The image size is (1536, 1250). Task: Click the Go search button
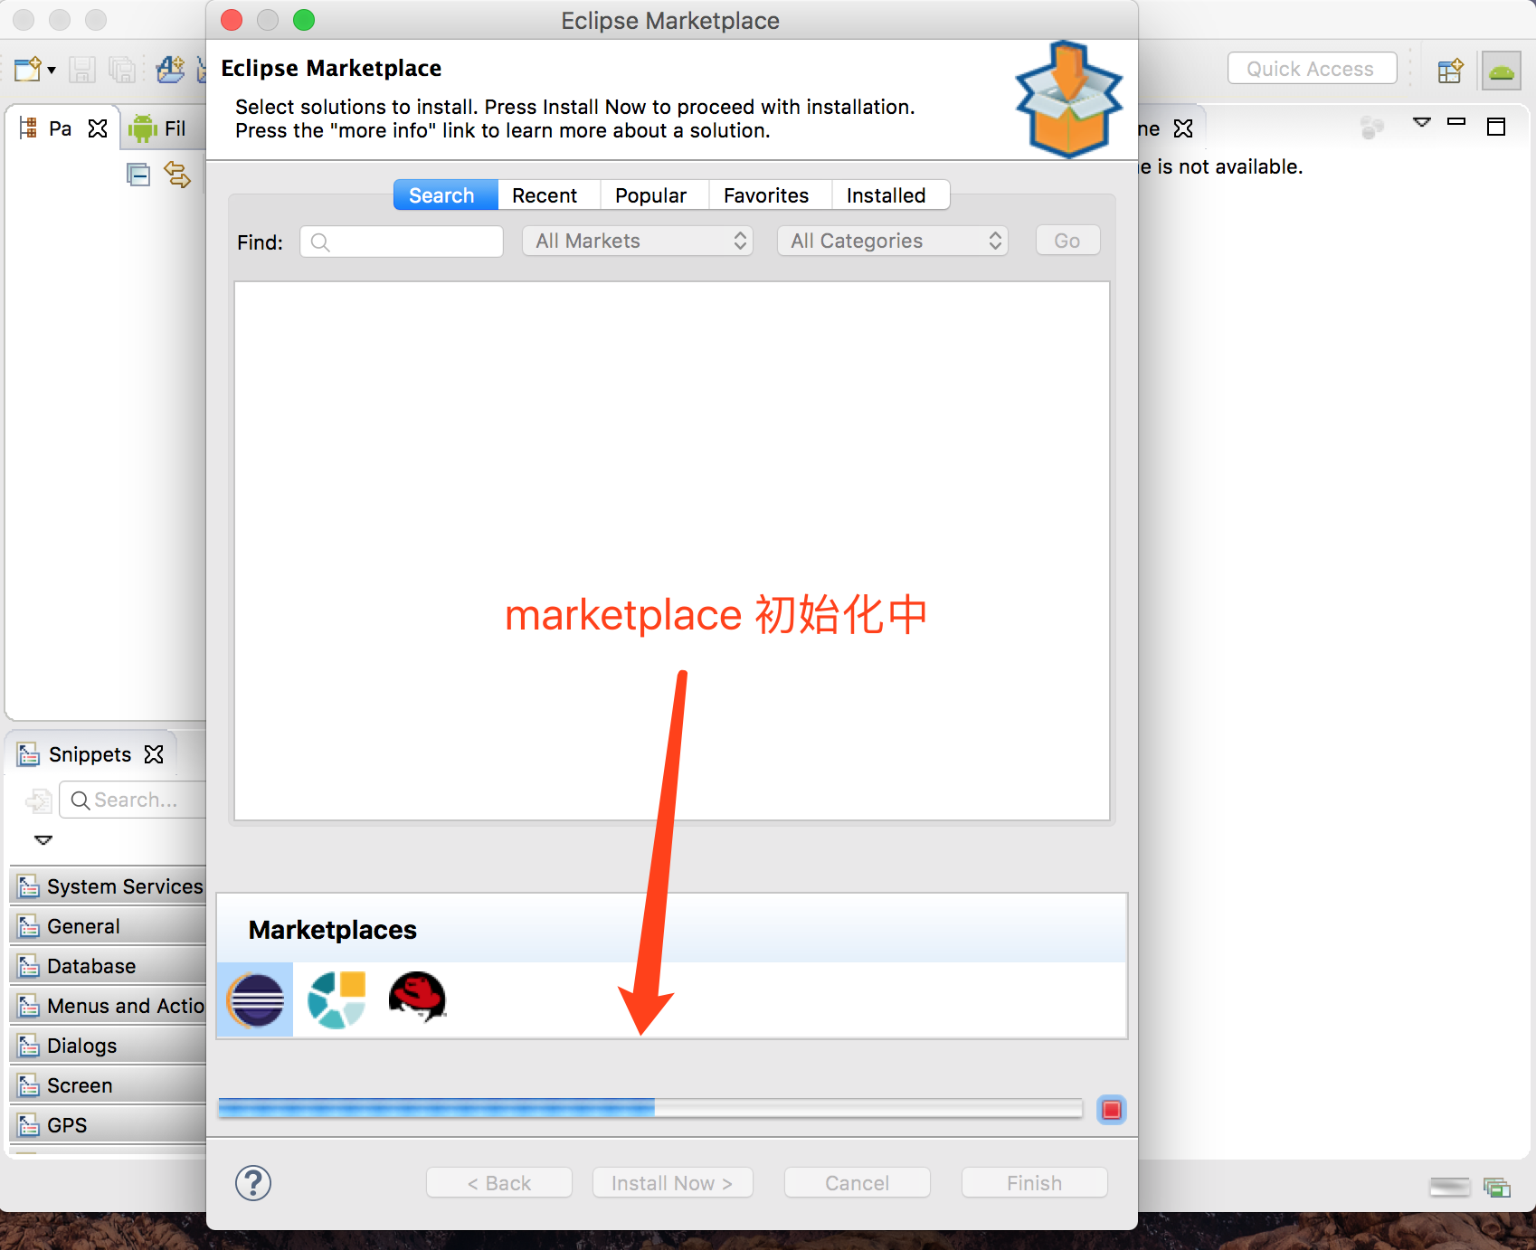(x=1067, y=241)
